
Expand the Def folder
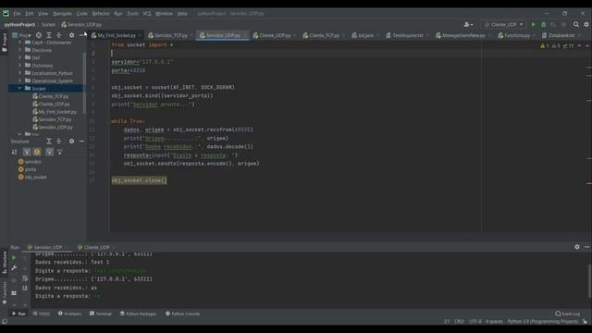19,57
